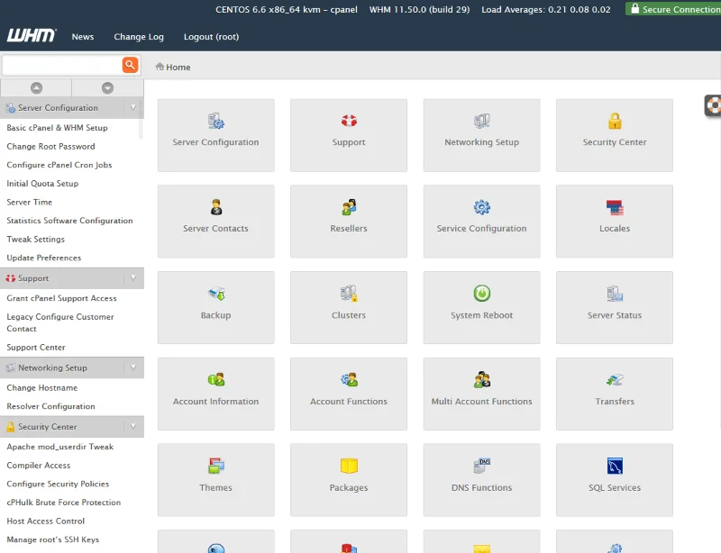Open SQL Services tile icon

tap(615, 466)
